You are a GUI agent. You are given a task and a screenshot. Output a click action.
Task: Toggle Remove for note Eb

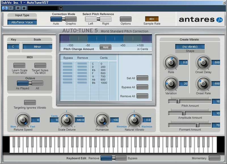point(82,70)
